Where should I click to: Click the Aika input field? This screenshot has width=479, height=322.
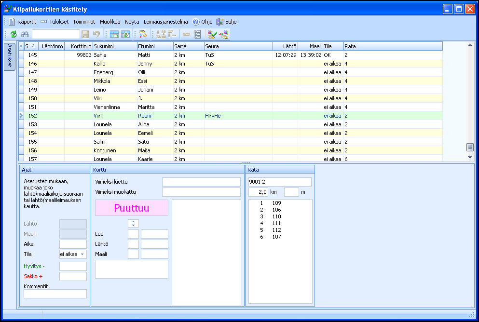click(x=73, y=244)
